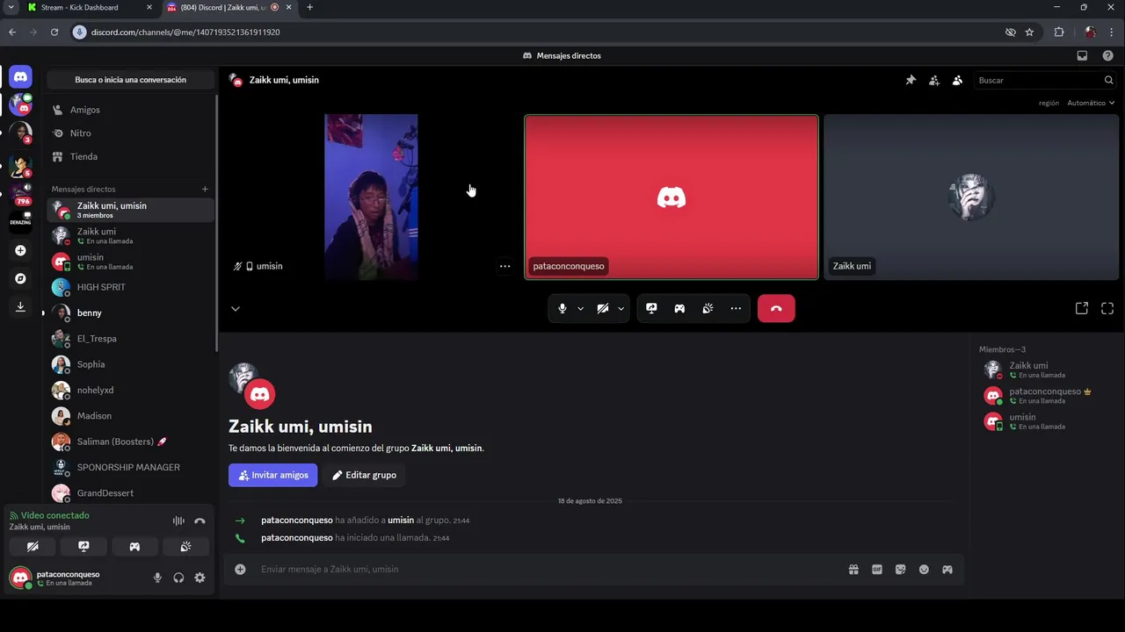Expand camera options arrow in call controls
The height and width of the screenshot is (632, 1125).
[621, 308]
